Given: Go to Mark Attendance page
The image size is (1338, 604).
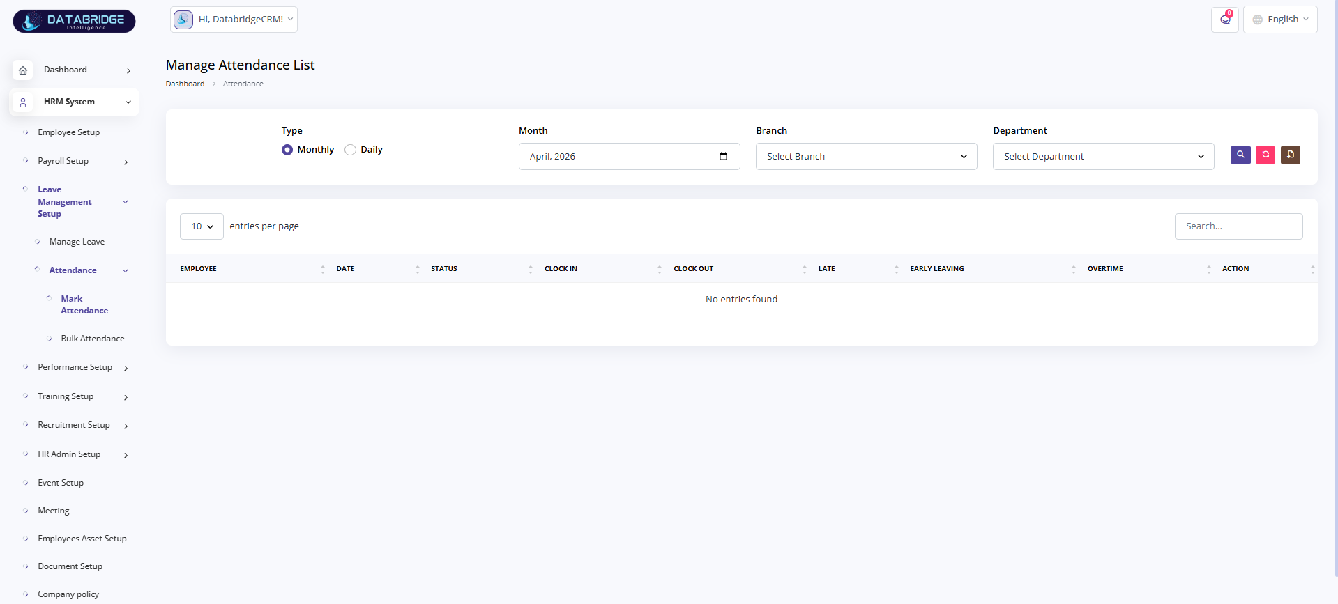Looking at the screenshot, I should (x=84, y=304).
